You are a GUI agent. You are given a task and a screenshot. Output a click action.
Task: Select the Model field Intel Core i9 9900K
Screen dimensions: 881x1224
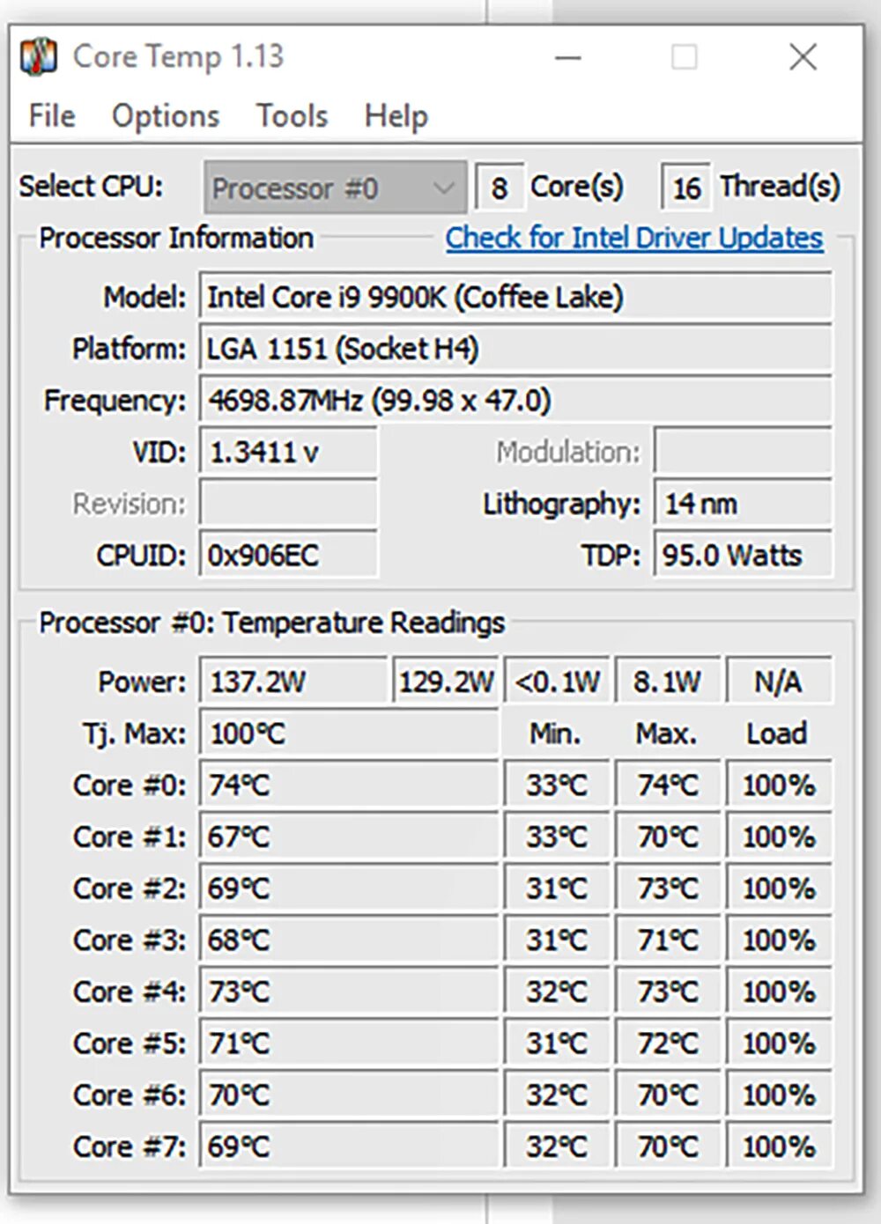pos(515,297)
